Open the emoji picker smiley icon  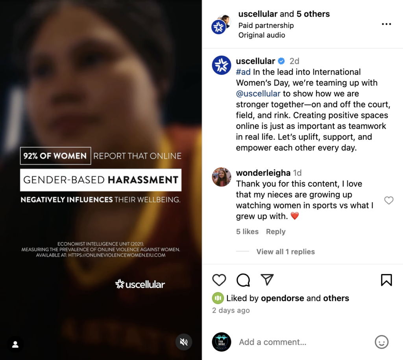[381, 342]
